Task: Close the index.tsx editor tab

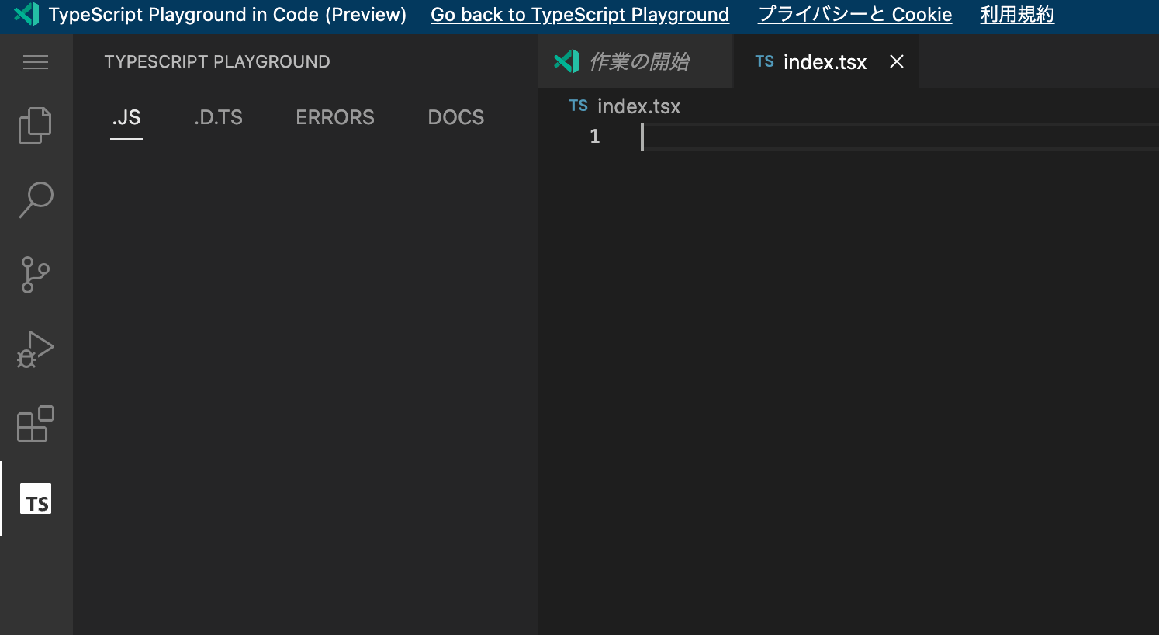Action: point(897,61)
